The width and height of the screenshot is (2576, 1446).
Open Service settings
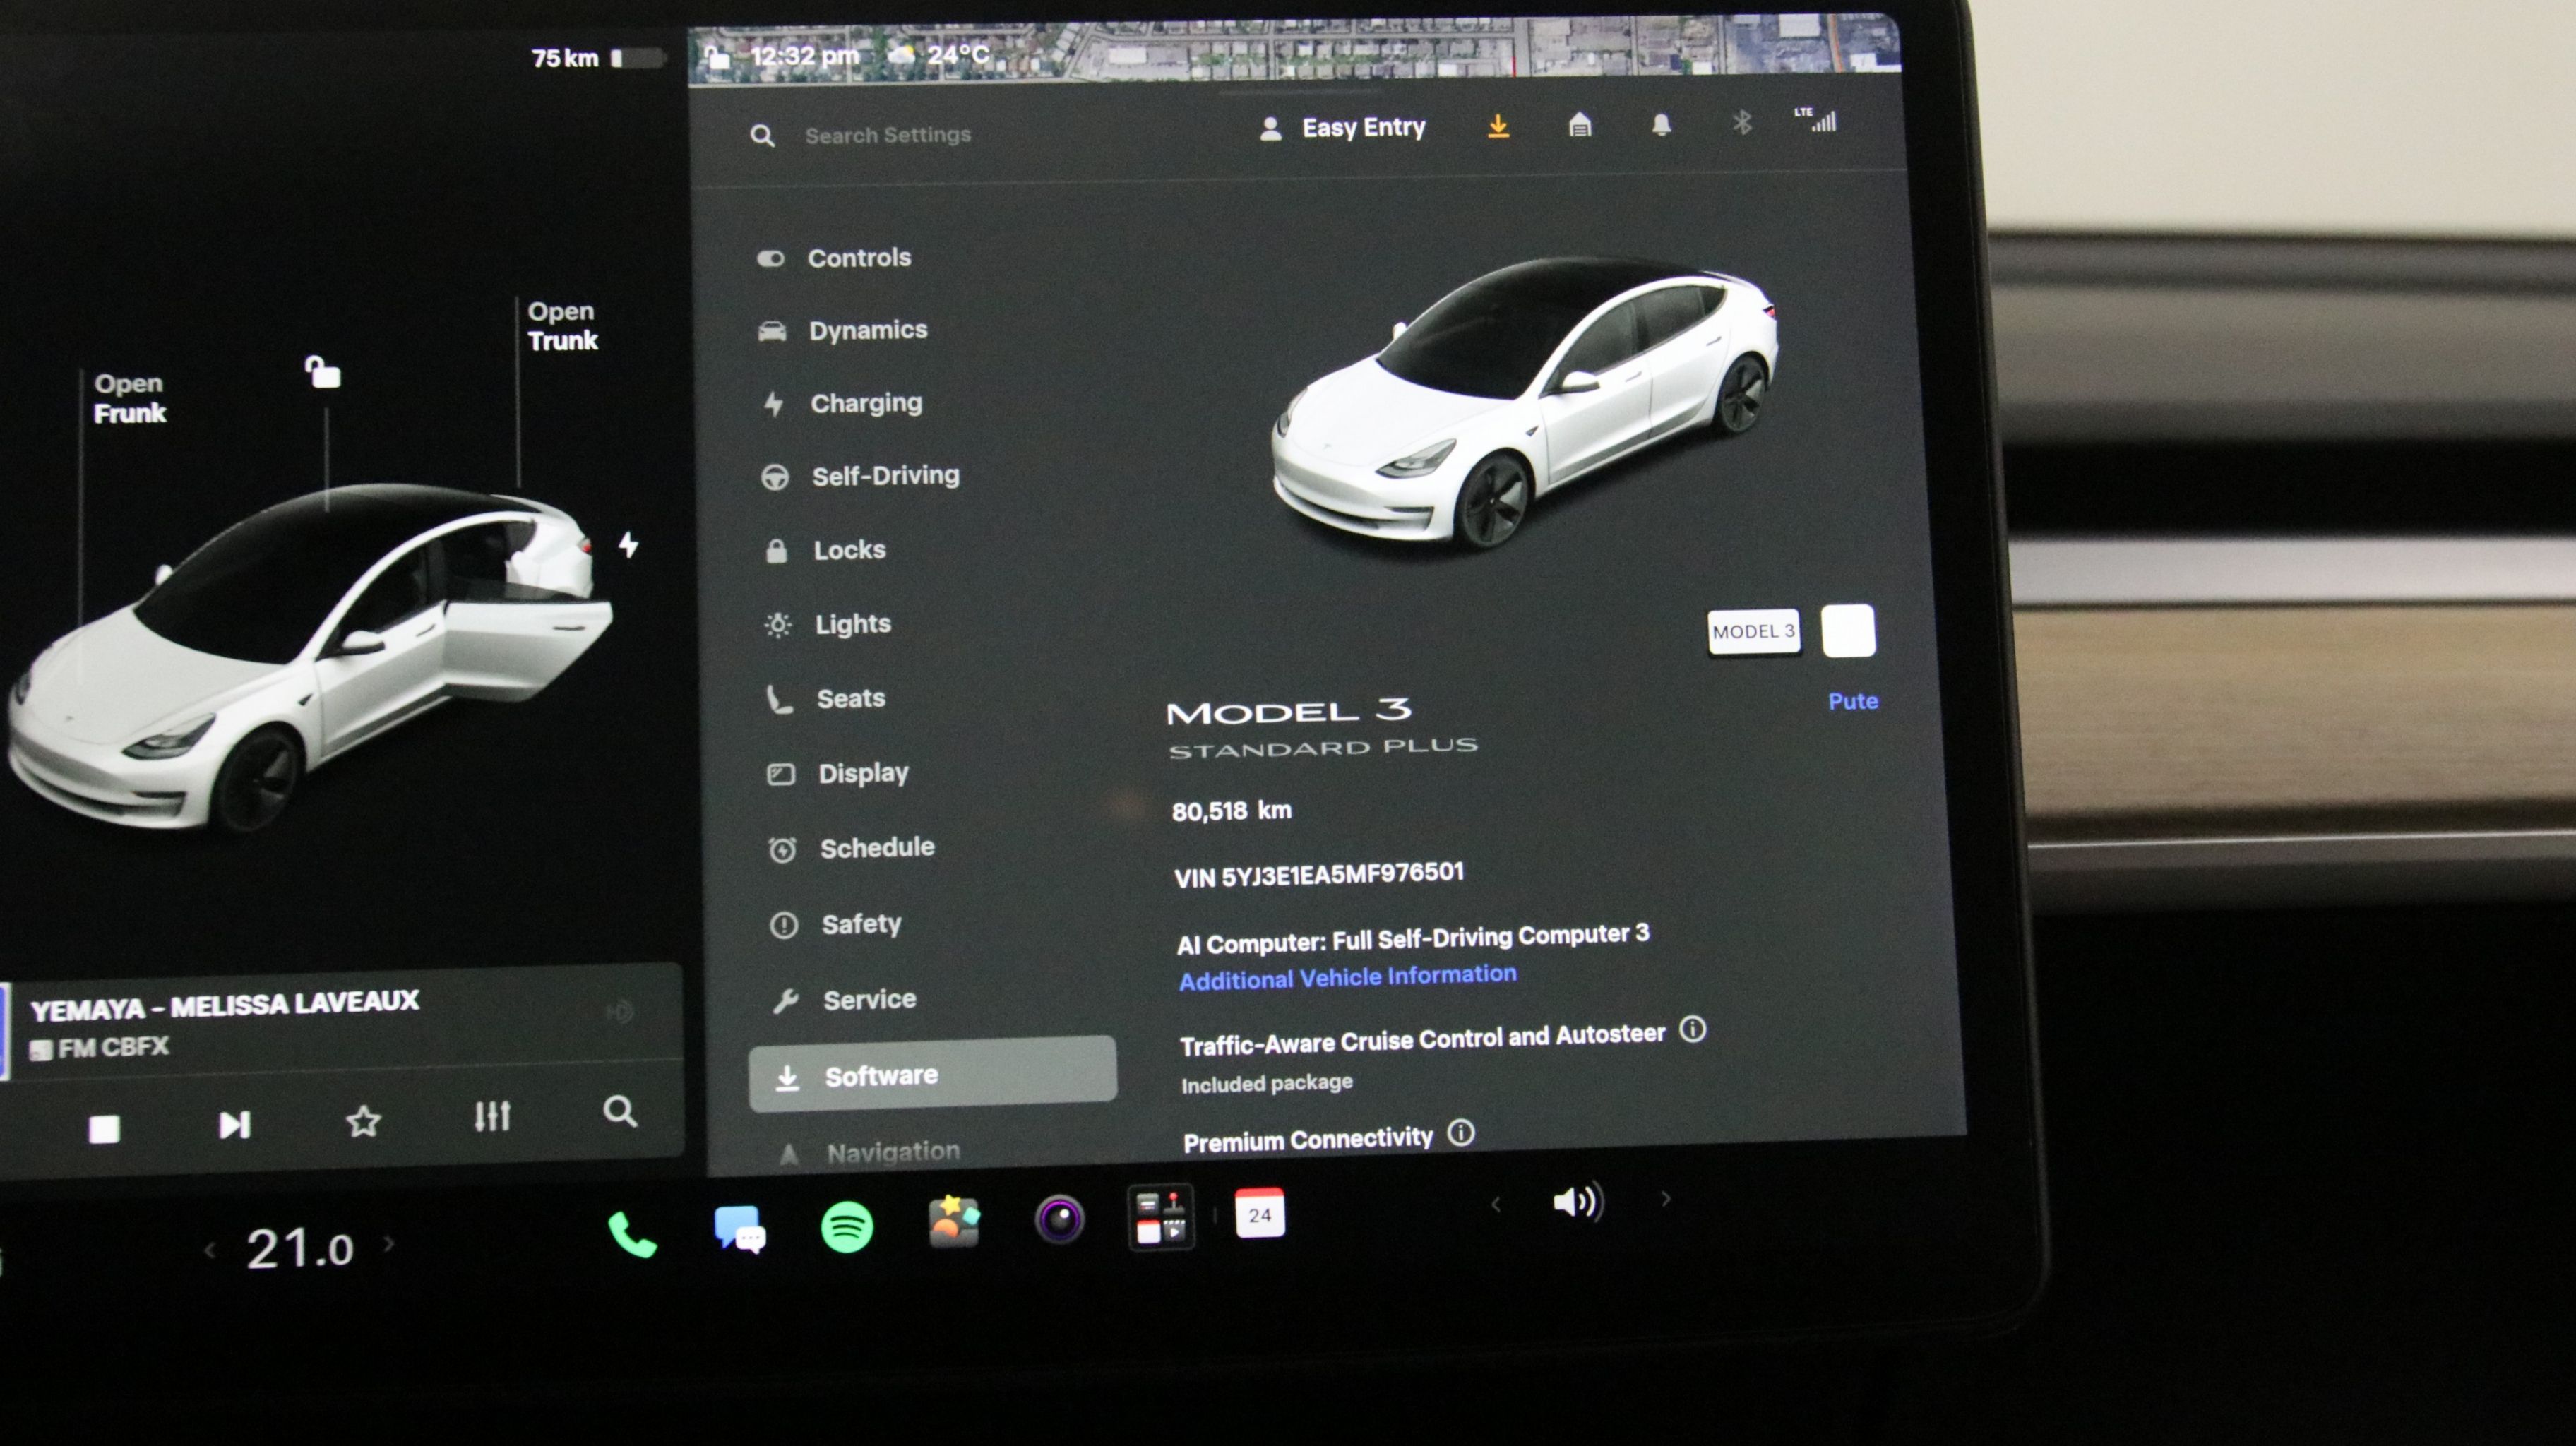point(845,999)
